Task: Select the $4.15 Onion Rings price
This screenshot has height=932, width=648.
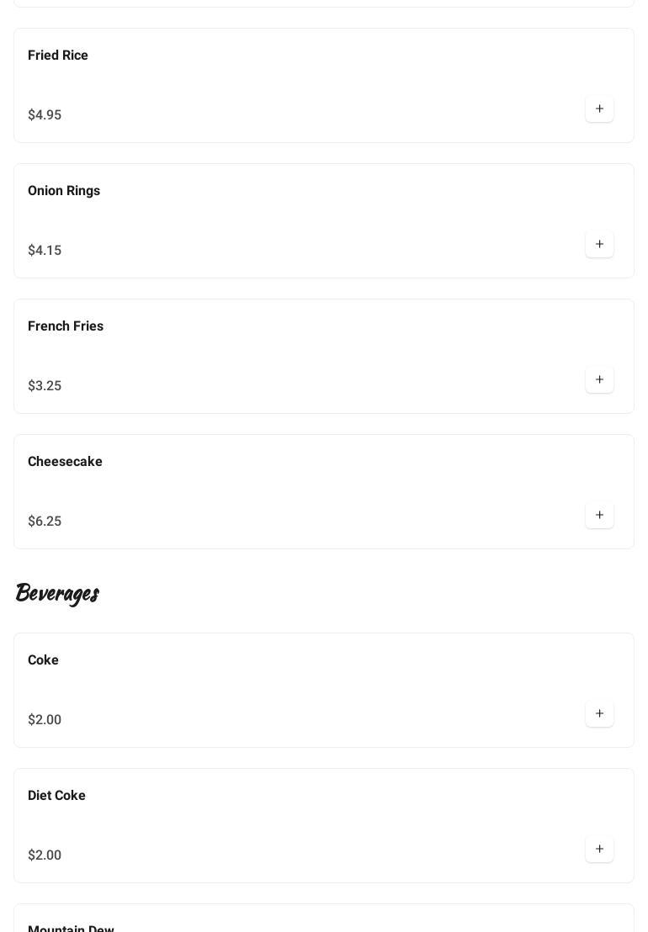Action: 45,251
